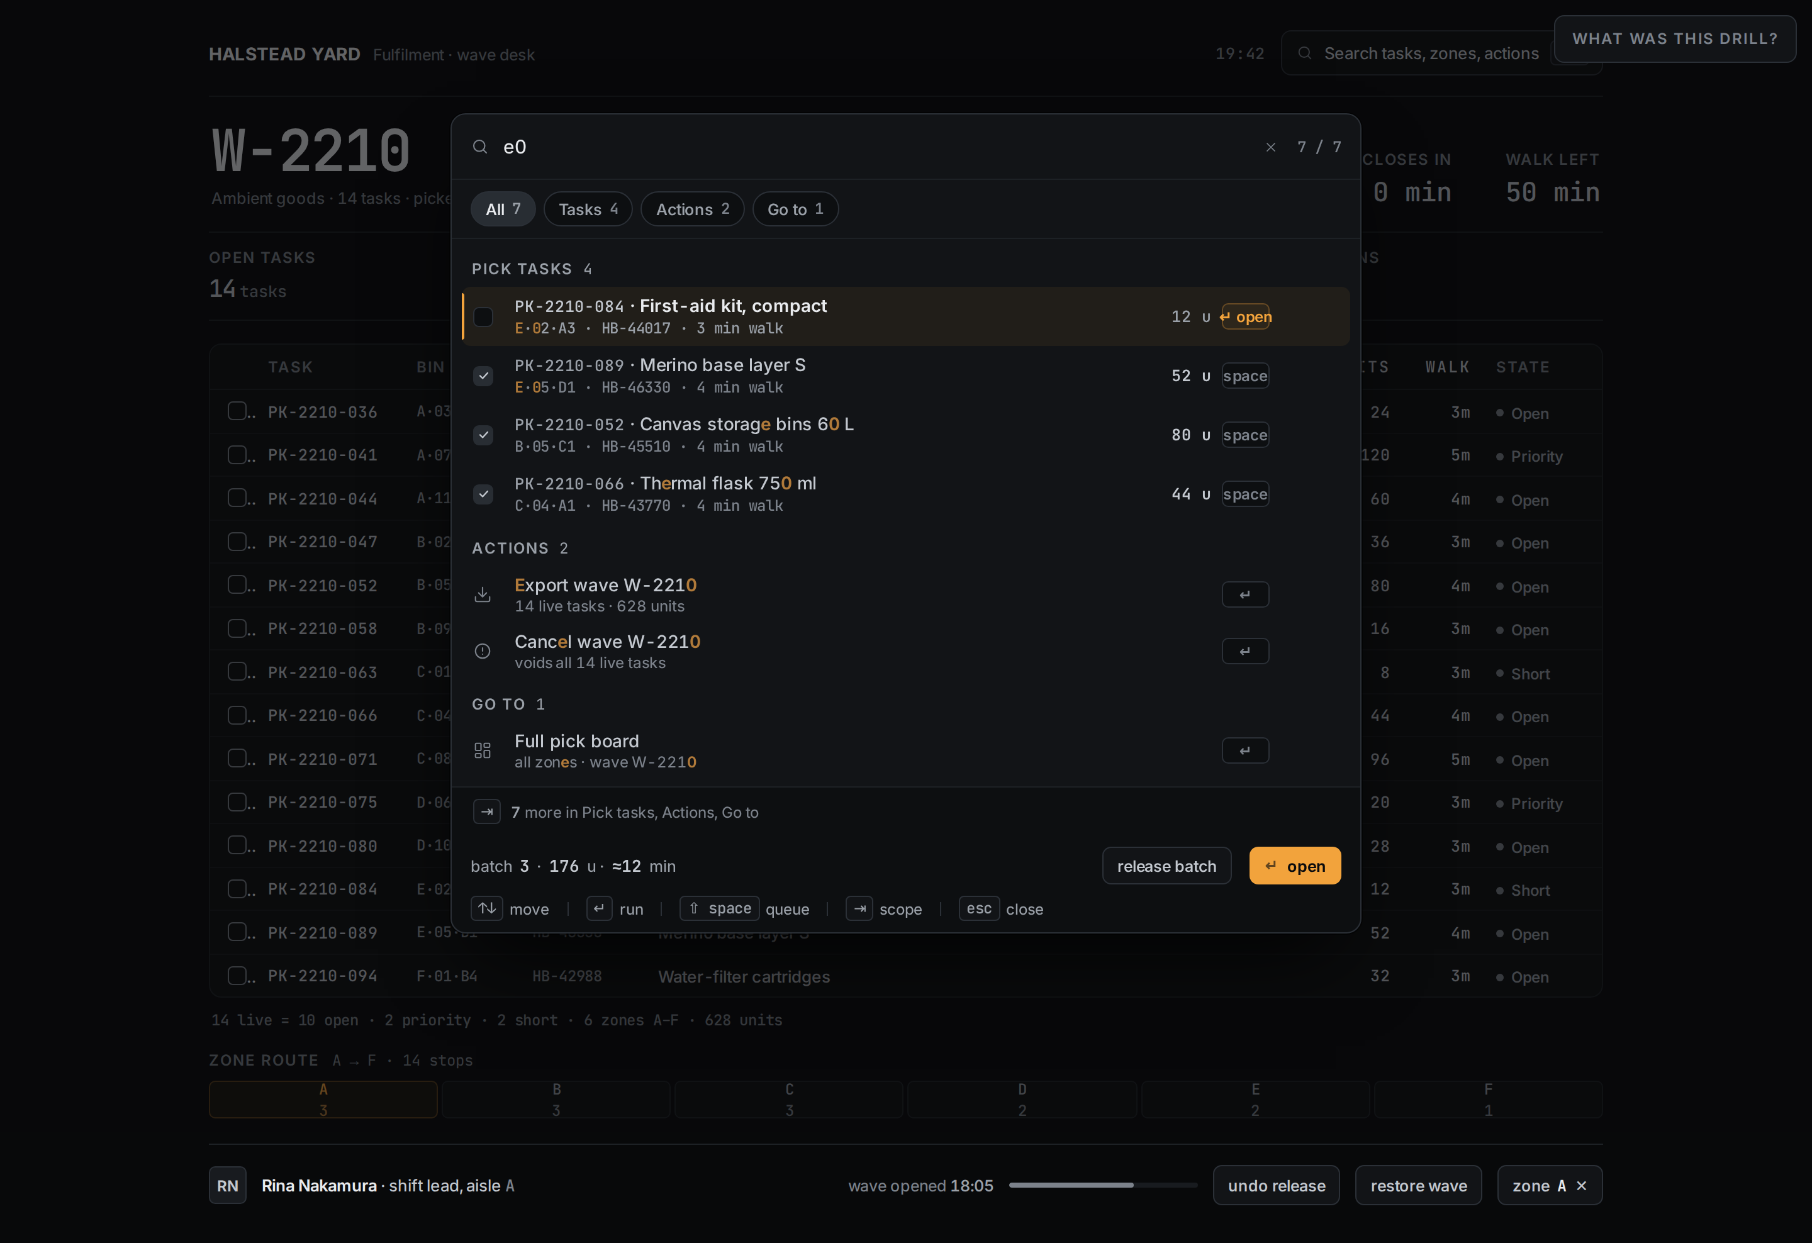Remove the zone A filter via its X

tap(1582, 1185)
